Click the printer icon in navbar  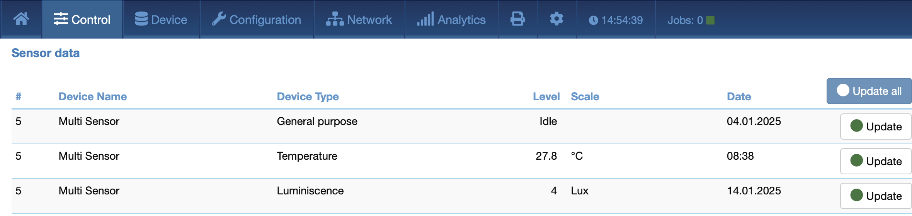pos(517,19)
